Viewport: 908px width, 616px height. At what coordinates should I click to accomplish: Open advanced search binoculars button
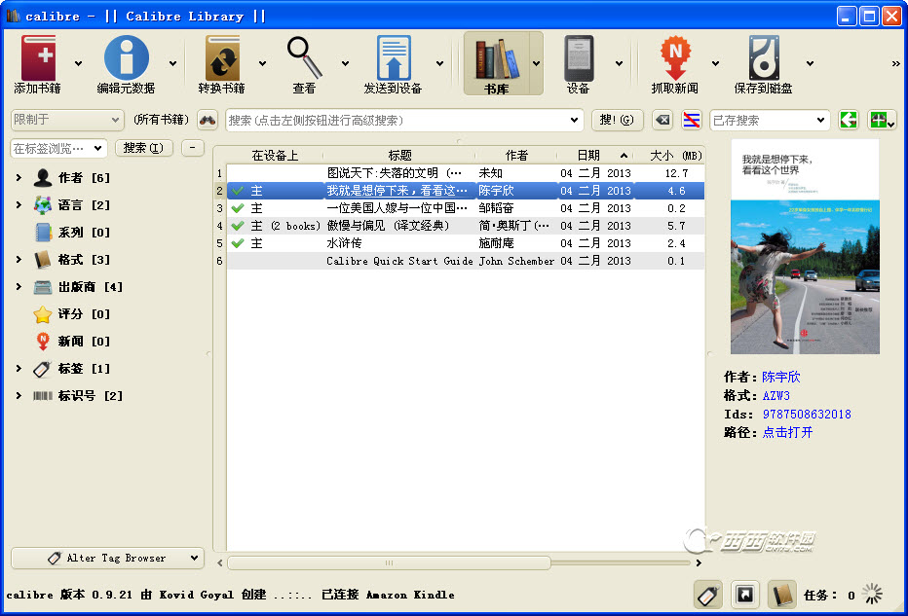[x=208, y=121]
